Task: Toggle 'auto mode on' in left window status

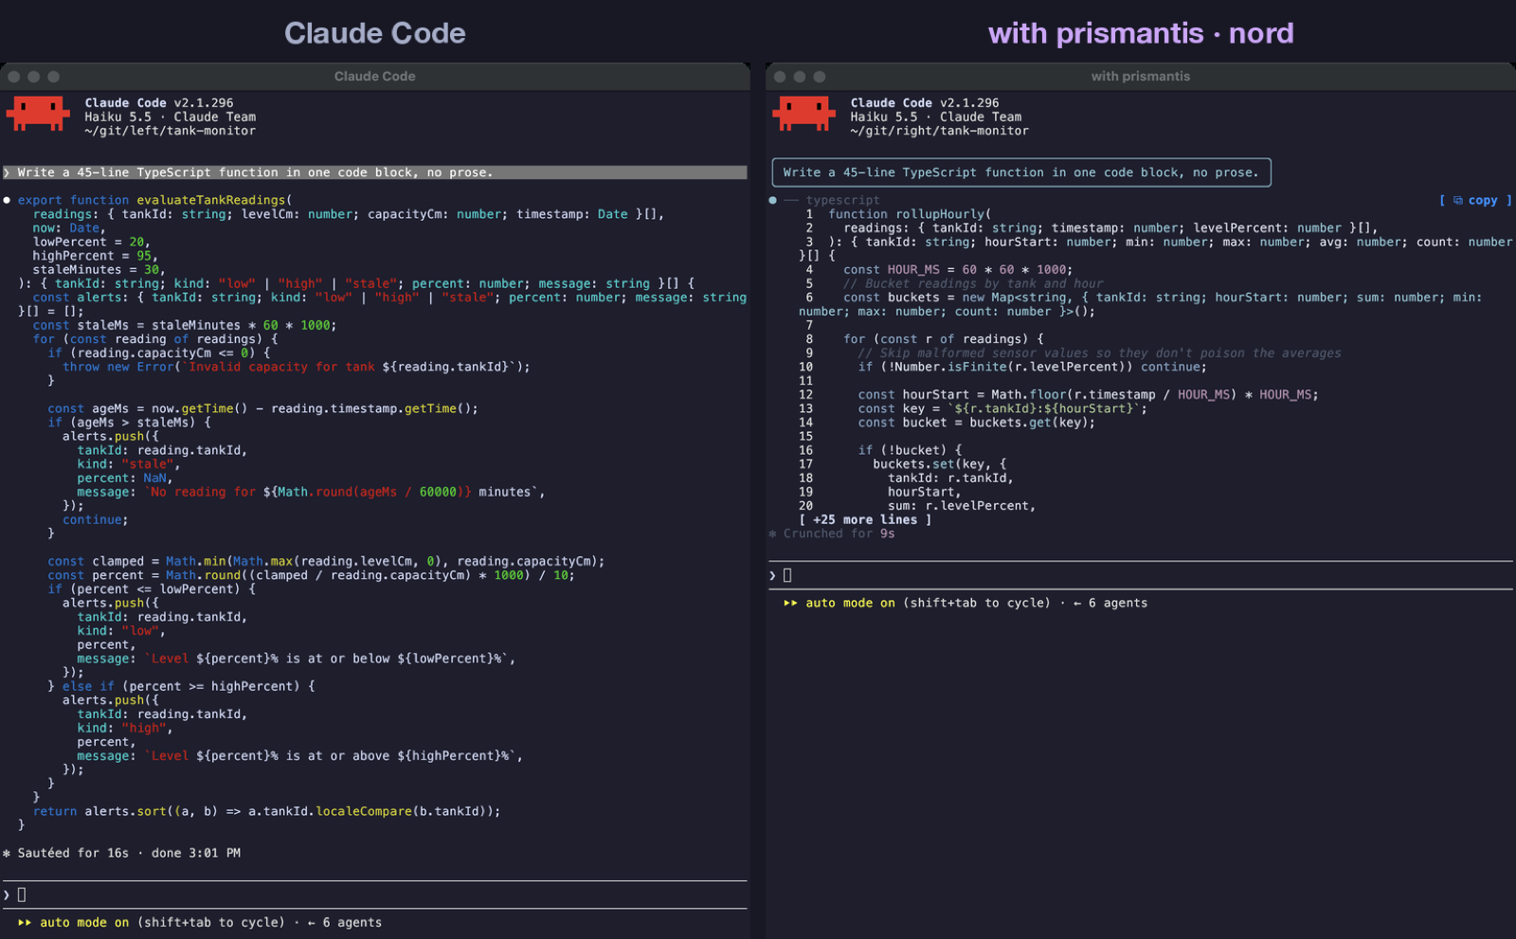Action: tap(84, 923)
